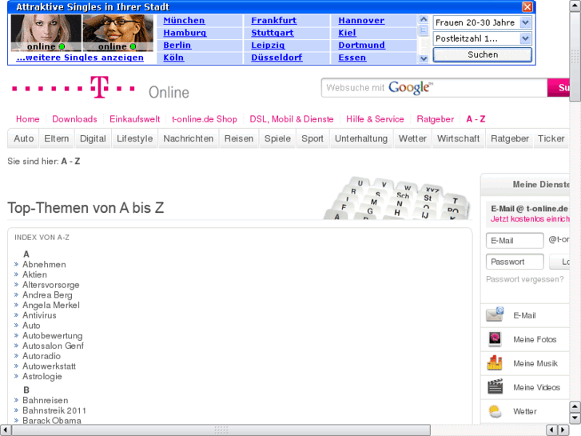
Task: Switch to the Reisen tab
Action: (x=239, y=138)
